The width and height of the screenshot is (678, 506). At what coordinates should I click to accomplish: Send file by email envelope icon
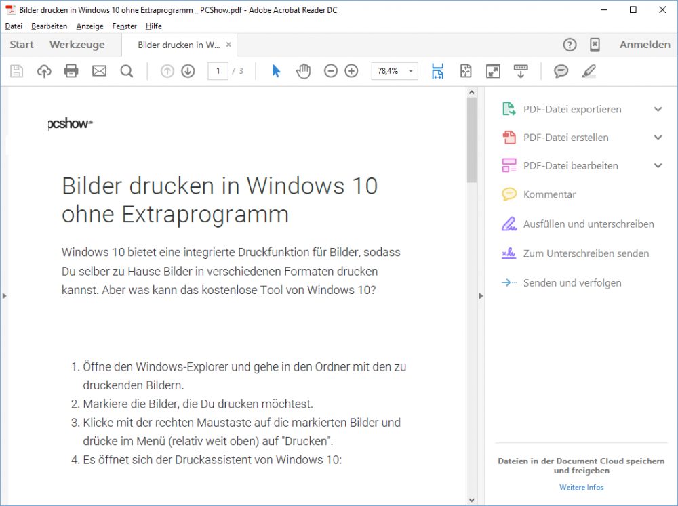pyautogui.click(x=99, y=71)
